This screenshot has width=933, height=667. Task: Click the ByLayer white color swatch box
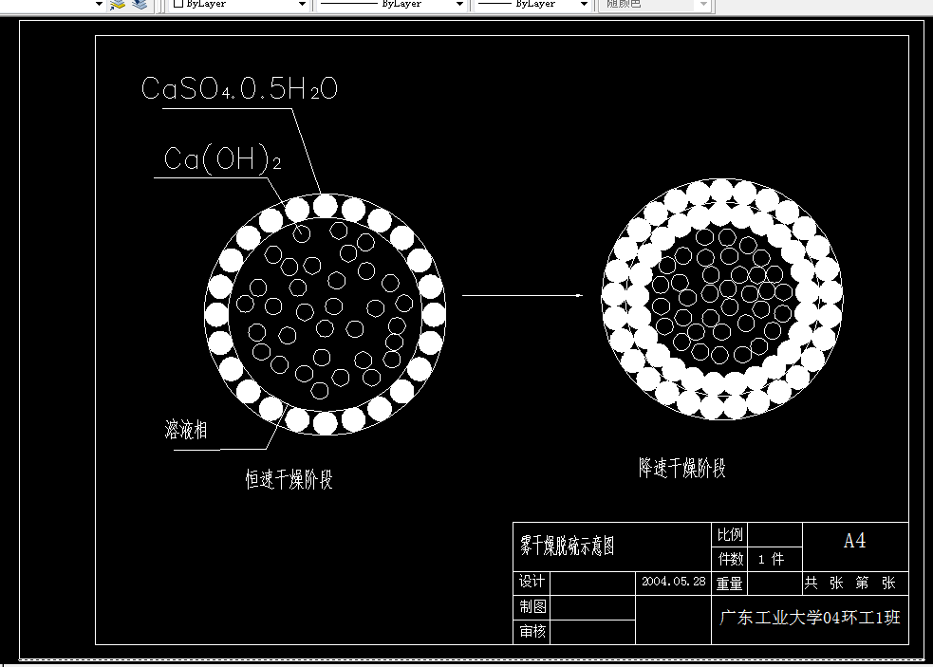click(177, 4)
